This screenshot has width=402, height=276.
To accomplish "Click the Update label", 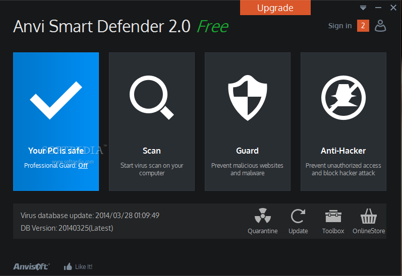I will click(x=298, y=231).
